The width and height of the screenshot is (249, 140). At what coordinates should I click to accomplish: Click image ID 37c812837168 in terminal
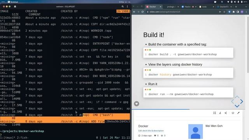tap(10, 24)
